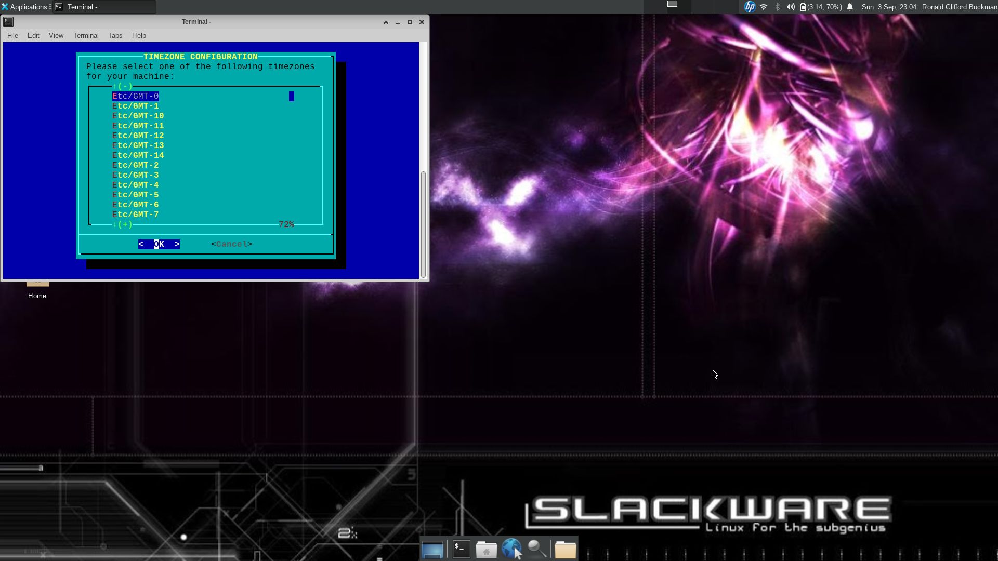Close the Terminal window
Viewport: 998px width, 561px height.
pyautogui.click(x=422, y=22)
